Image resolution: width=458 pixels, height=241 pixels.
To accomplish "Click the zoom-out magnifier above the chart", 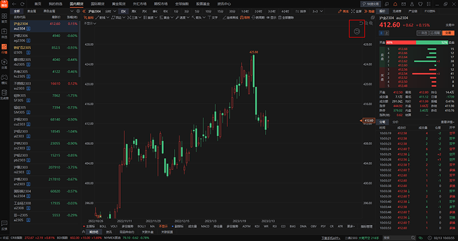I will (366, 23).
